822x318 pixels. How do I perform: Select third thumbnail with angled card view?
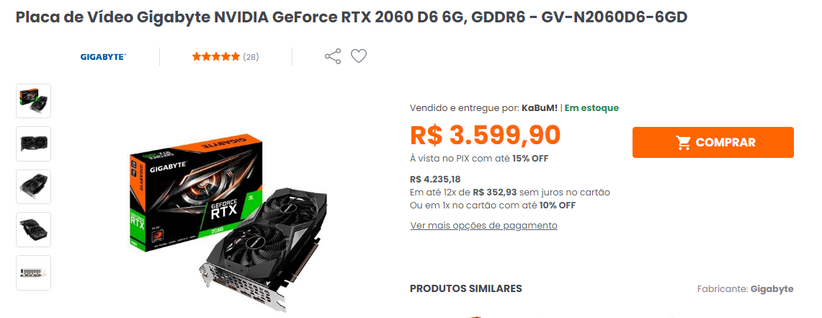34,187
